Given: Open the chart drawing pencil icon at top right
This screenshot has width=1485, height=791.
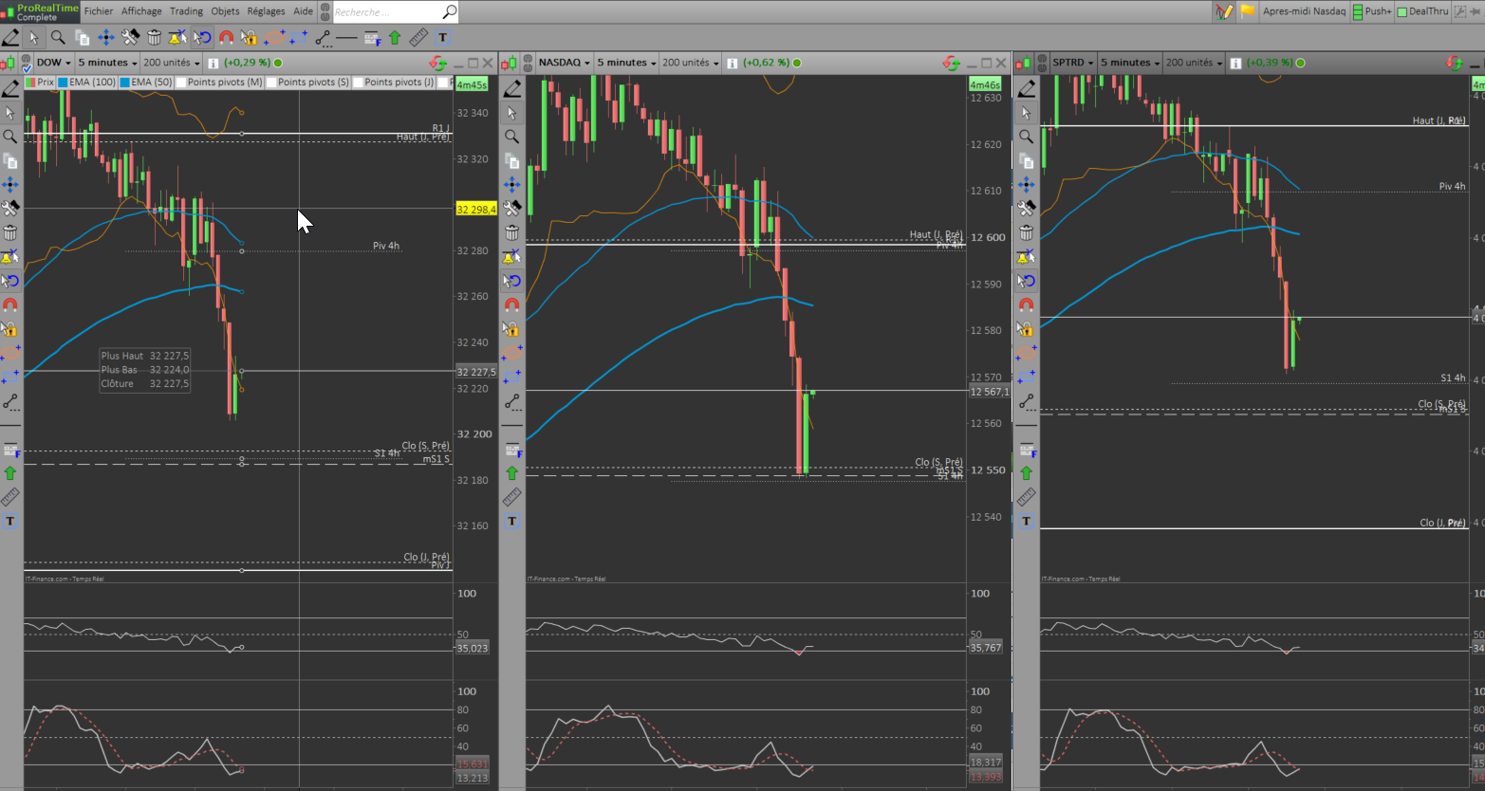Looking at the screenshot, I should click(1224, 11).
